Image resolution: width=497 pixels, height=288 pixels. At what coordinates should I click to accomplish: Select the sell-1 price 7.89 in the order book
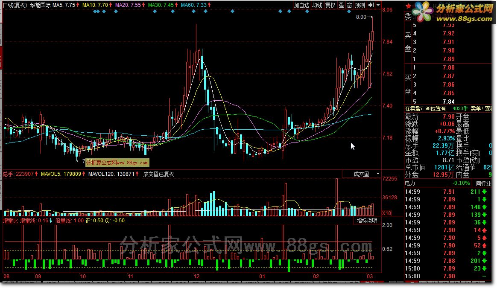(x=449, y=59)
